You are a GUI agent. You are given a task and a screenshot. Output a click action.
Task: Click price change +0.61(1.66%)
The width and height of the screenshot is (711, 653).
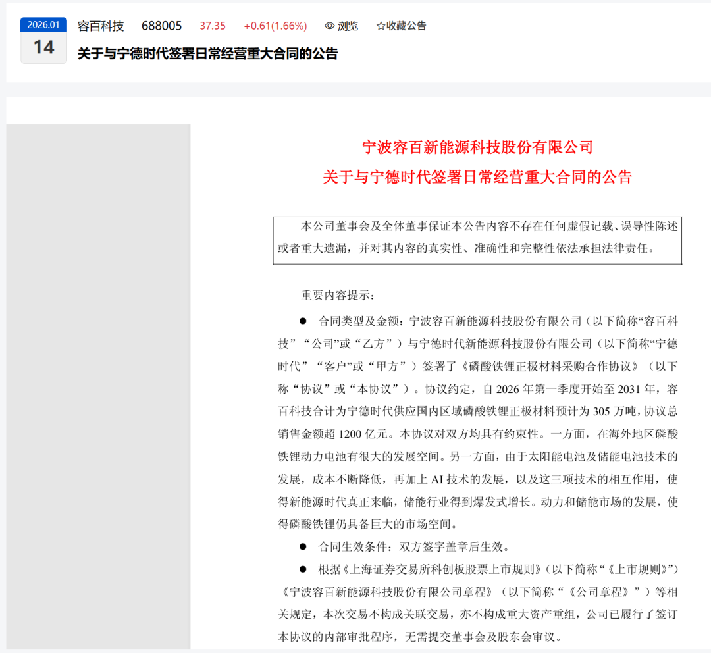tap(275, 26)
